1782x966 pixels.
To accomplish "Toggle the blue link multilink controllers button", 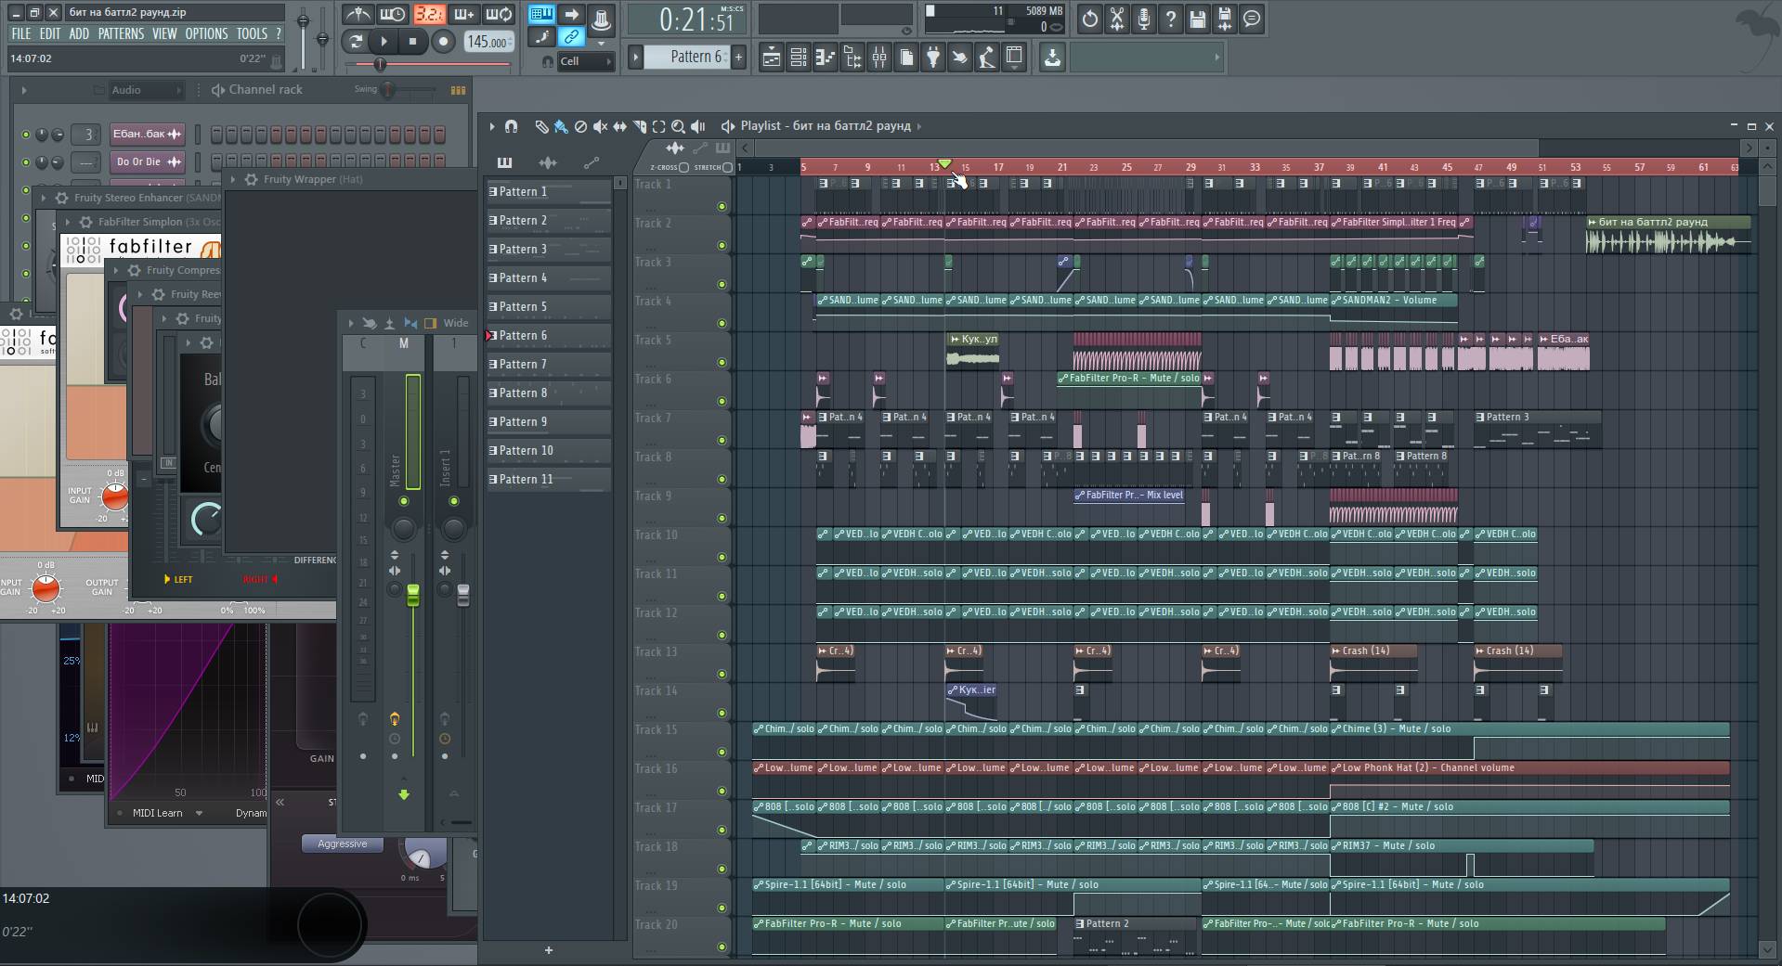I will click(x=571, y=37).
